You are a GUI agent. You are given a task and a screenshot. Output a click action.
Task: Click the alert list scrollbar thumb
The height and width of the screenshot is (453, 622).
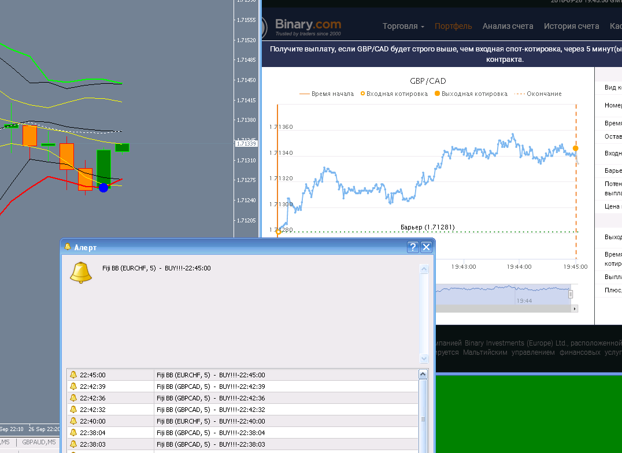(423, 417)
